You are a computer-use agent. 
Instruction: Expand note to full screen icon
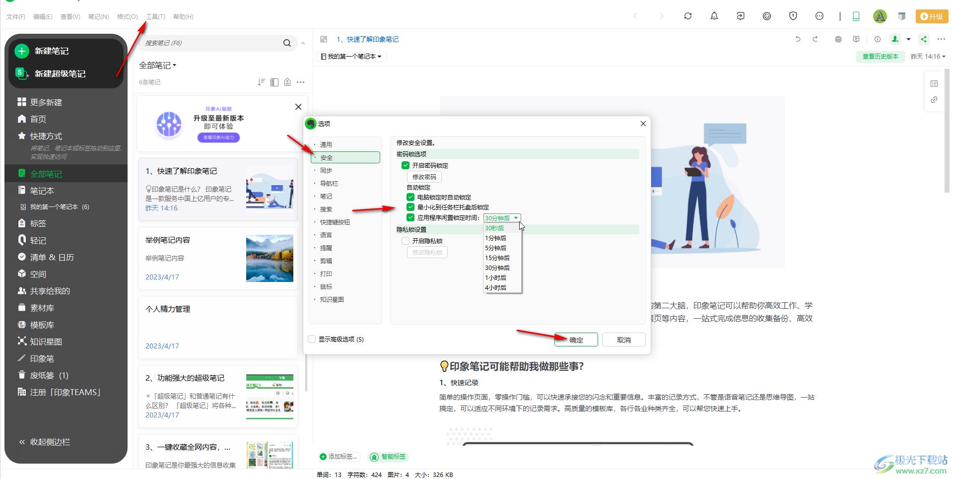pyautogui.click(x=324, y=39)
